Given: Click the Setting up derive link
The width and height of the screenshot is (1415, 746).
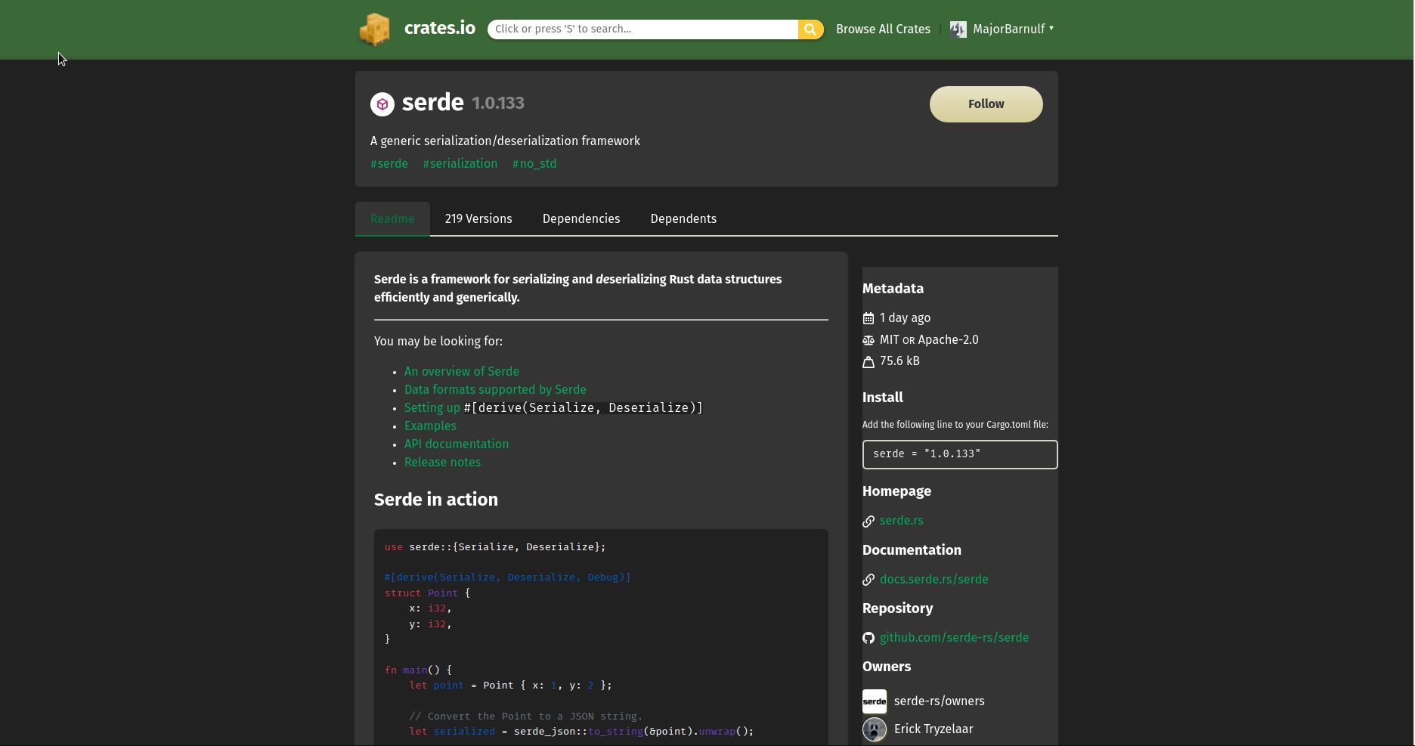Looking at the screenshot, I should tap(432, 408).
